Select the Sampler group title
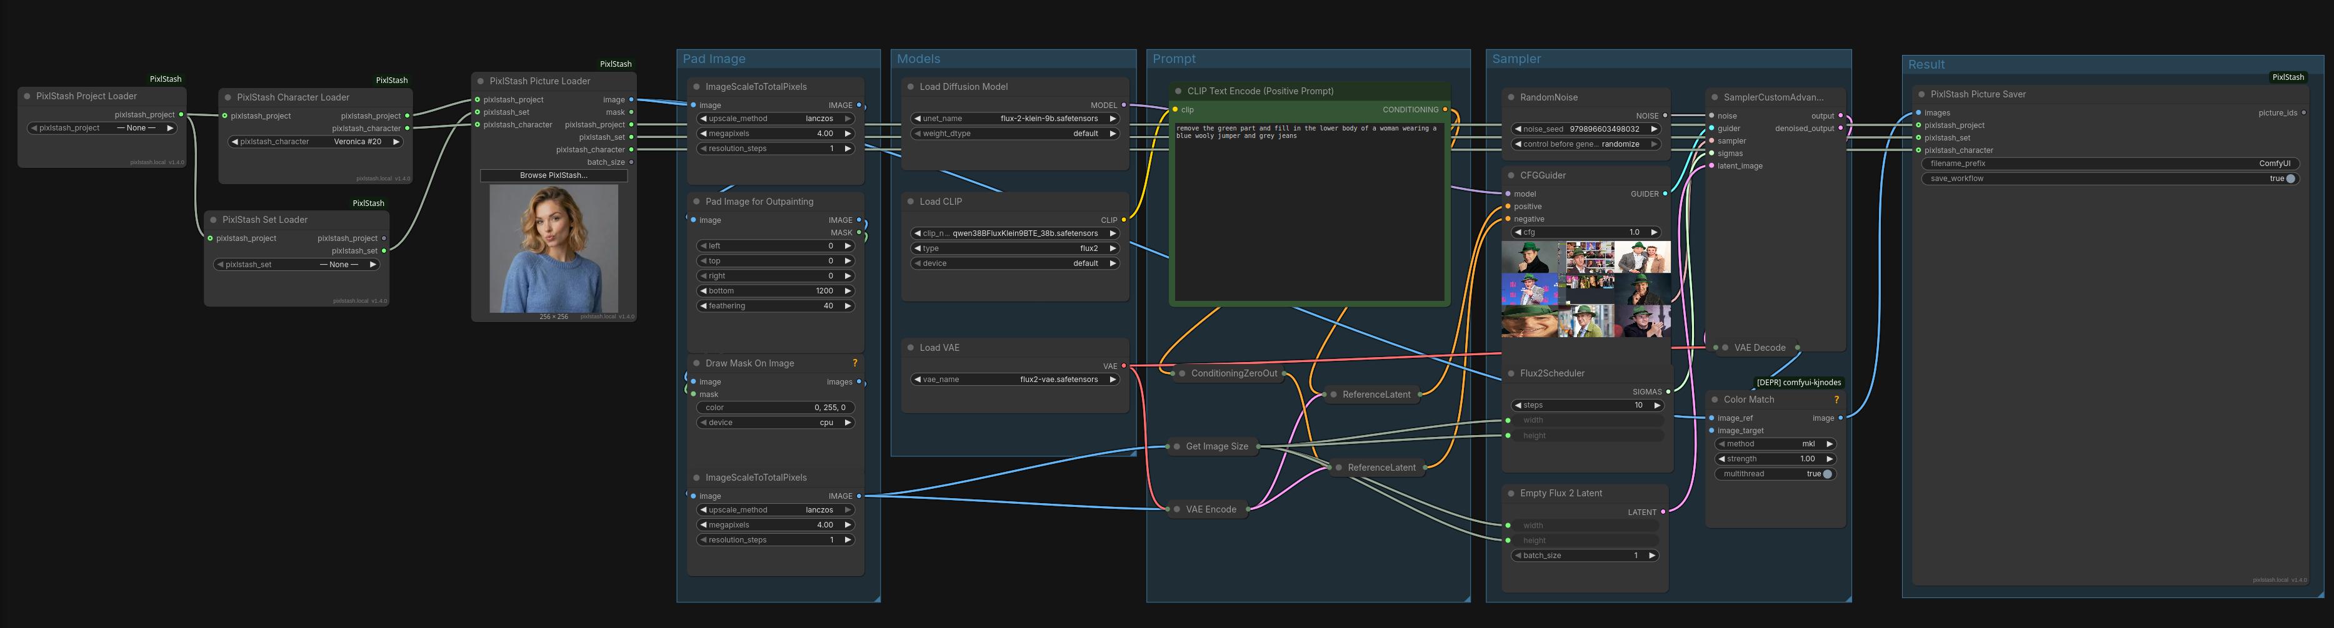The height and width of the screenshot is (628, 2334). (x=1516, y=59)
